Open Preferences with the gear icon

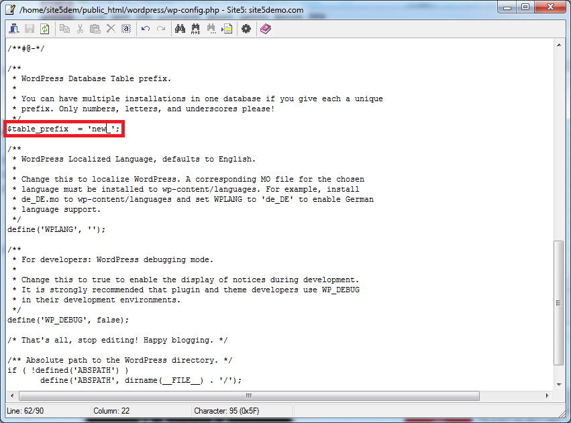tap(246, 29)
